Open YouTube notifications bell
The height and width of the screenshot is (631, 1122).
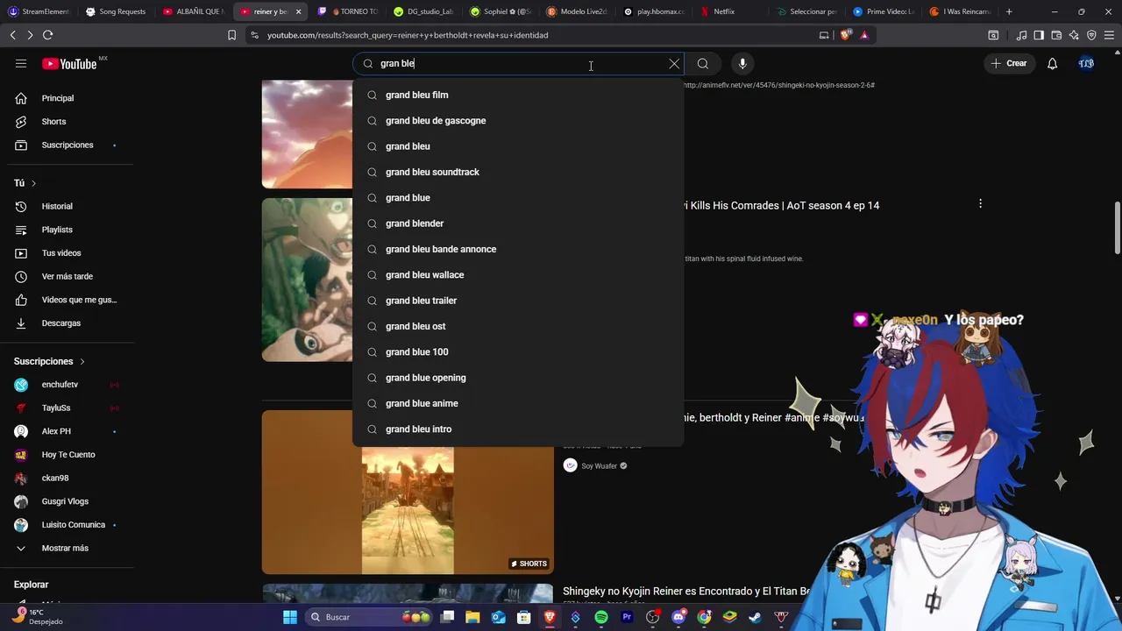(1052, 63)
